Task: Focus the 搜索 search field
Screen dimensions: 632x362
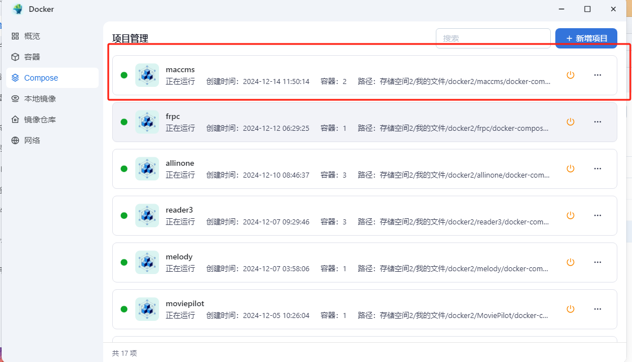Action: (493, 38)
